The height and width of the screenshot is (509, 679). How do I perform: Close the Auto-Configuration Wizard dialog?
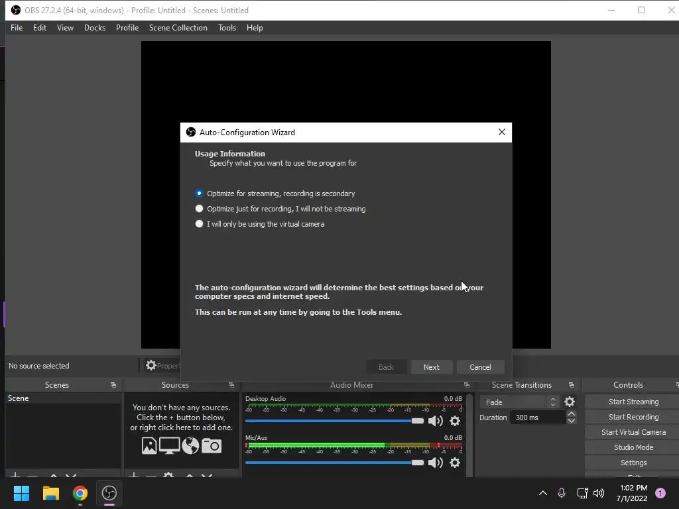point(502,132)
